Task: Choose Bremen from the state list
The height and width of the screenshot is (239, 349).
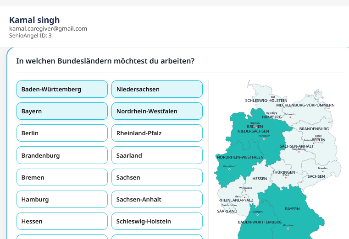Action: 62,177
